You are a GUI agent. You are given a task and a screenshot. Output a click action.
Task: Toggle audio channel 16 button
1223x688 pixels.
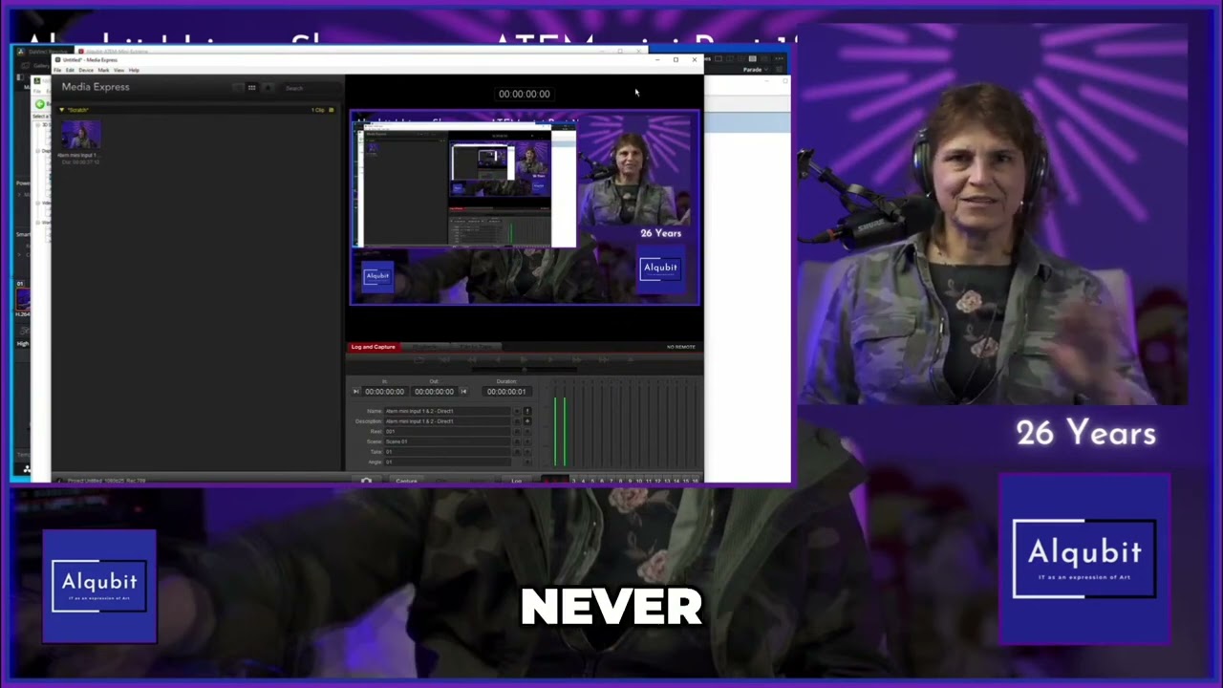(x=695, y=481)
